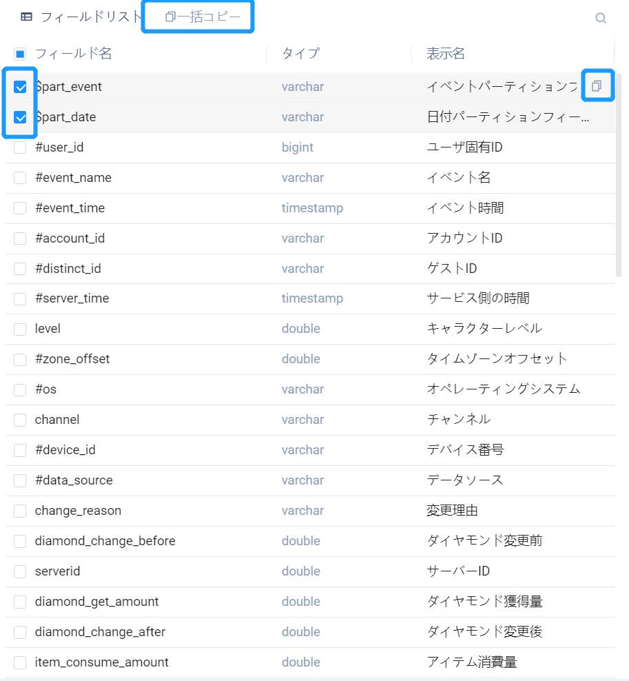
Task: Check the #user_id field checkbox
Action: [20, 147]
